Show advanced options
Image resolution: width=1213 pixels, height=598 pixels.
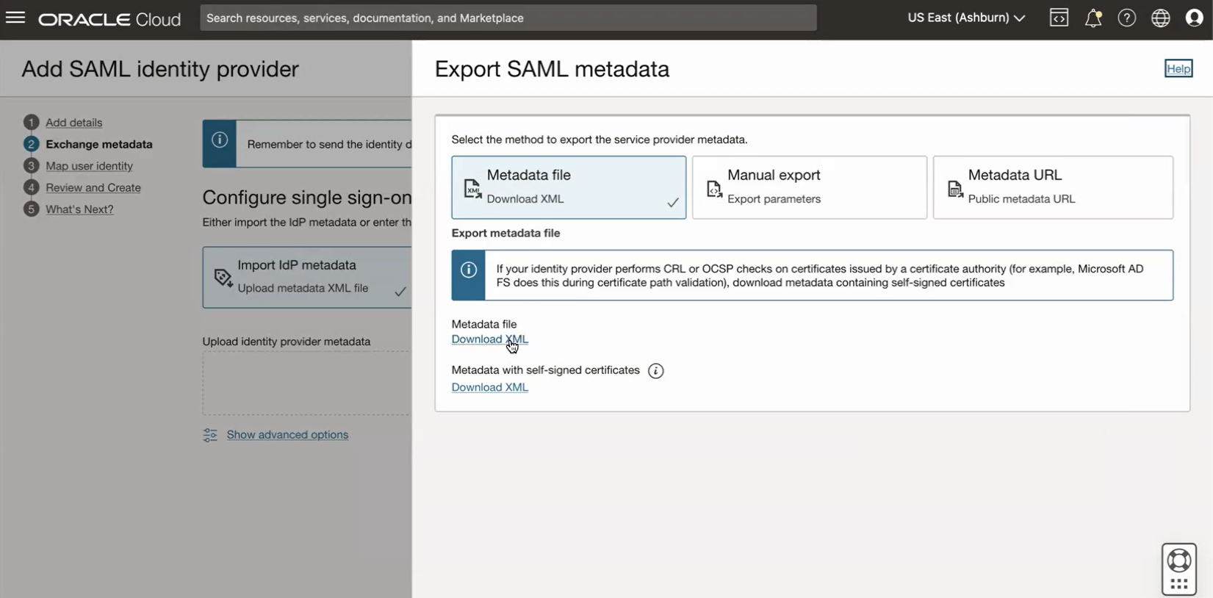[x=287, y=435]
